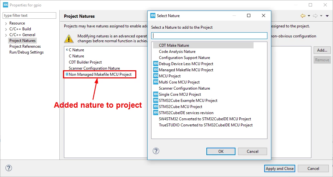This screenshot has height=177, width=333.
Task: Select Configuration Support Nature
Action: tap(184, 58)
